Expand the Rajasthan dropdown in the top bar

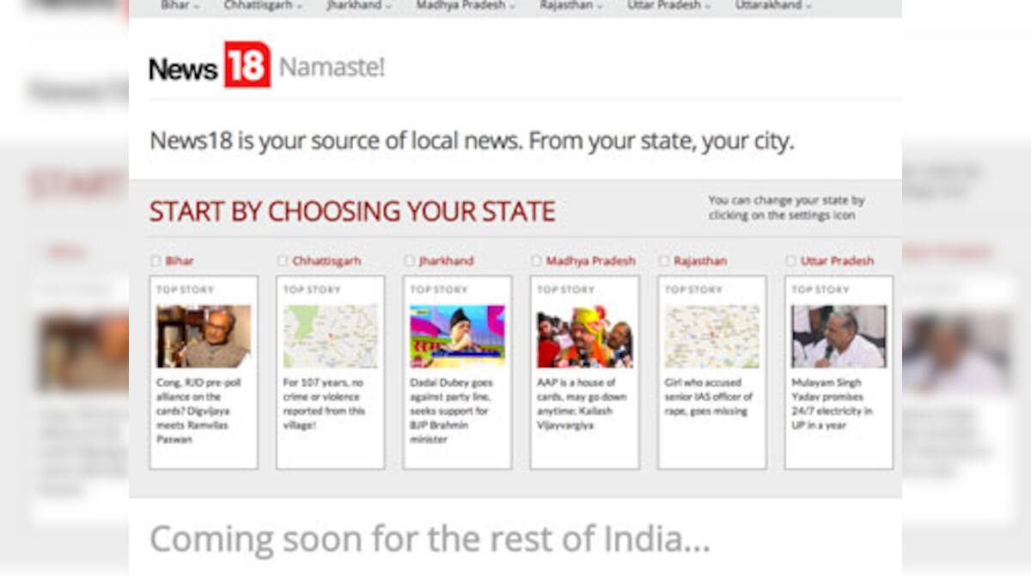coord(571,4)
